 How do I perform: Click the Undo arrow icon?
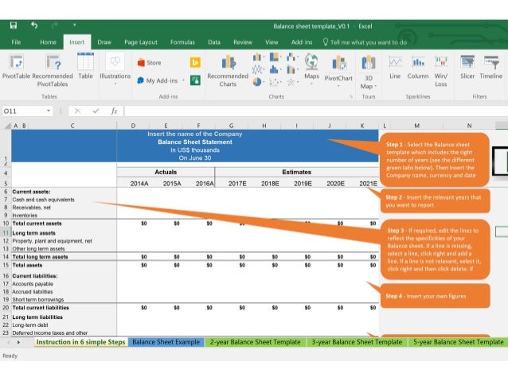(x=34, y=25)
